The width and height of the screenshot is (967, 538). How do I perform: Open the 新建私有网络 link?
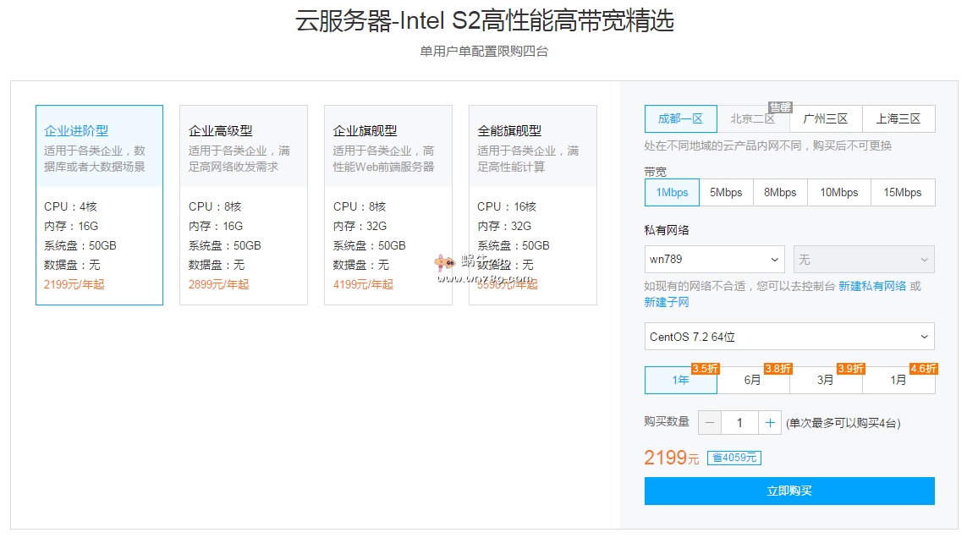point(872,287)
